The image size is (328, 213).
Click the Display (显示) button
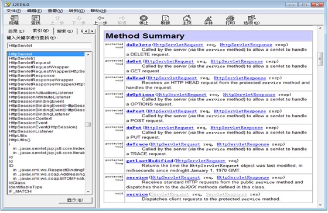click(76, 200)
